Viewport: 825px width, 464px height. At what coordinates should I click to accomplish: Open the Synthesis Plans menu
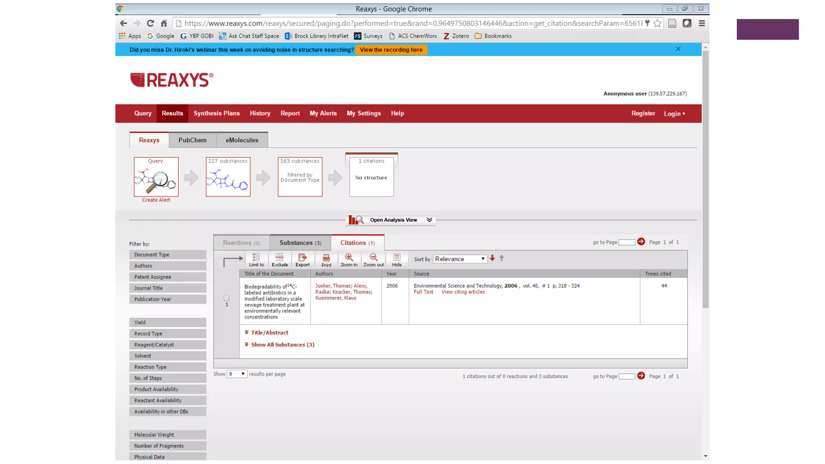pos(216,113)
